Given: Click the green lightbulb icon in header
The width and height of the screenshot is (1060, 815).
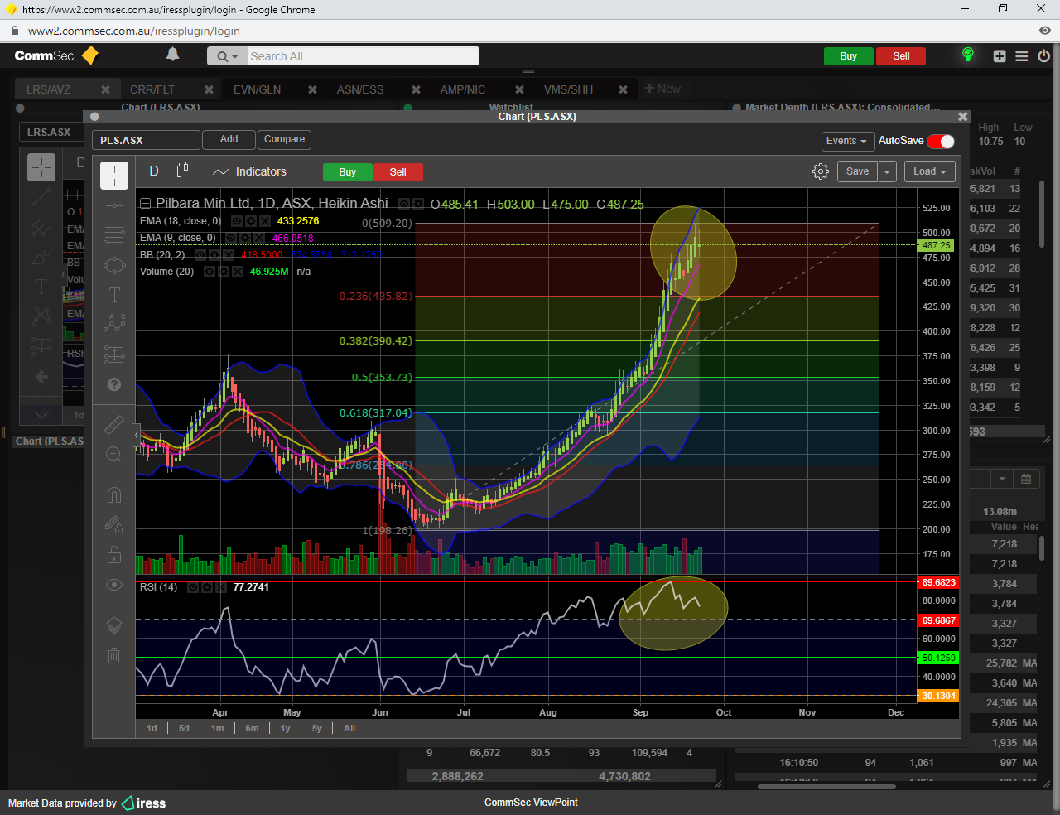Looking at the screenshot, I should pos(967,55).
